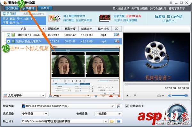Select the 《城市猎人》.rmvb file name
The height and width of the screenshot is (127, 192).
[28, 35]
